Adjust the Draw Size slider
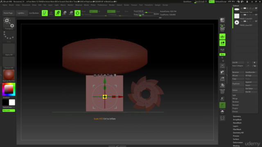The image size is (262, 147). [146, 15]
